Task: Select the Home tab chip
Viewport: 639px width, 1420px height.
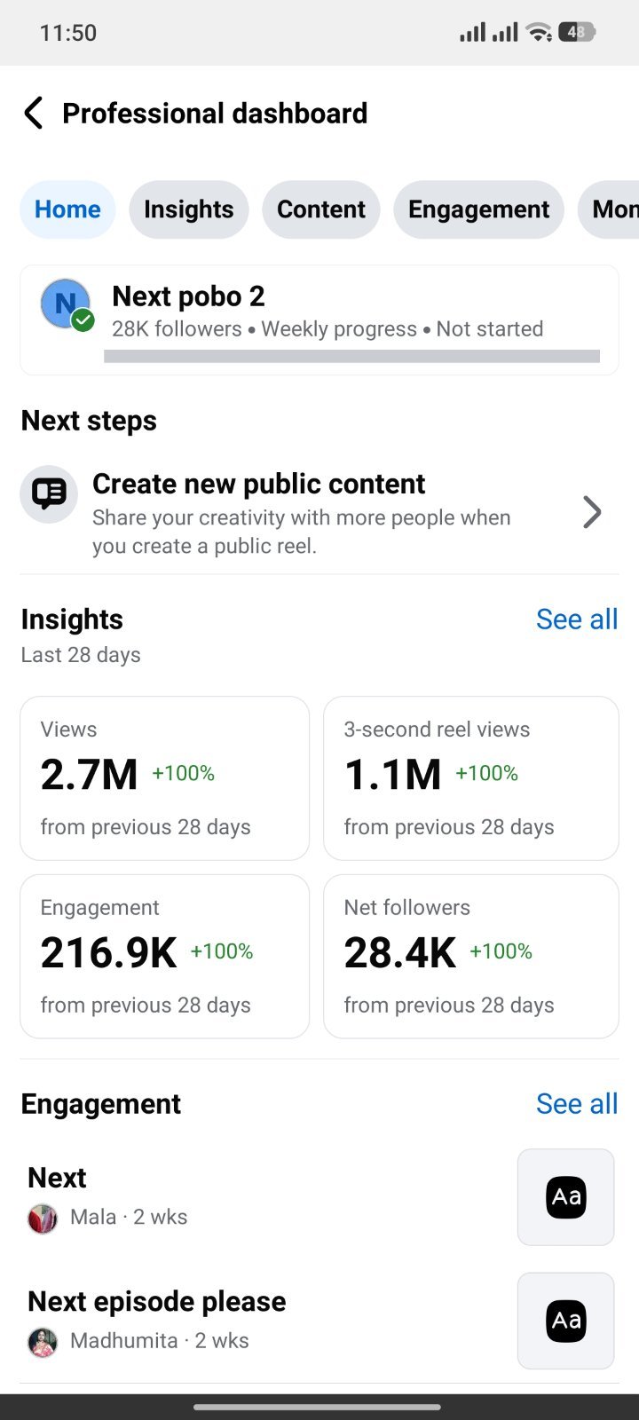Action: pos(68,209)
